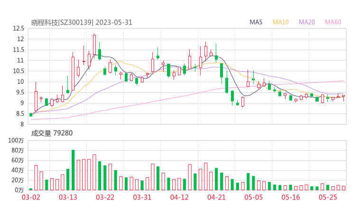Click the 60万 volume axis label
Viewport: 351px width, 208px height.
click(x=18, y=160)
